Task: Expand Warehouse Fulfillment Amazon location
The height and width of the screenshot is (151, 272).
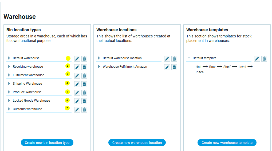Action: coord(99,67)
